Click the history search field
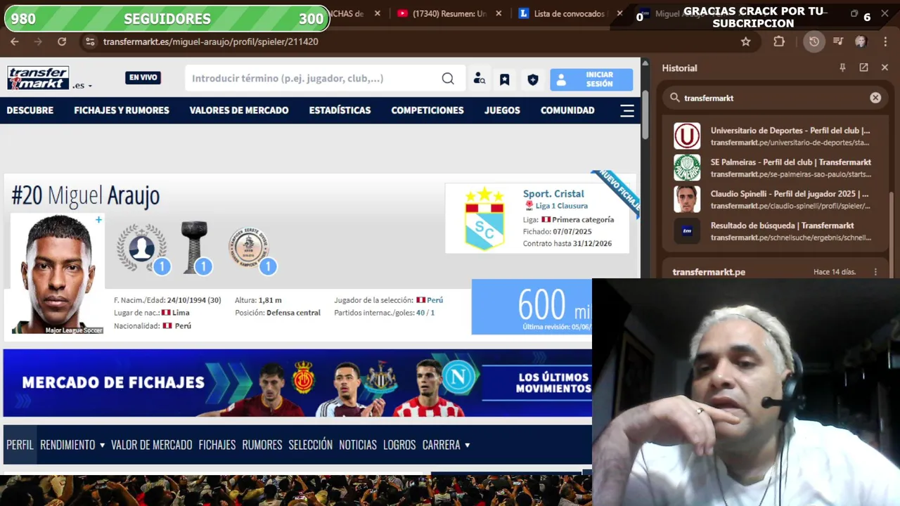900x506 pixels. click(x=773, y=98)
